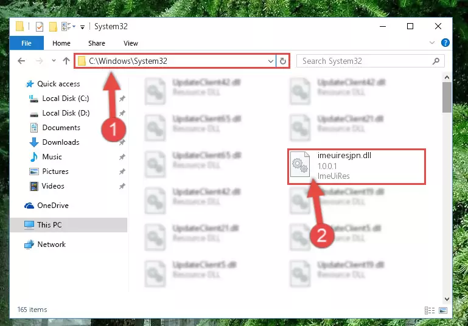
Task: Click the 165 items status text
Action: 32,310
